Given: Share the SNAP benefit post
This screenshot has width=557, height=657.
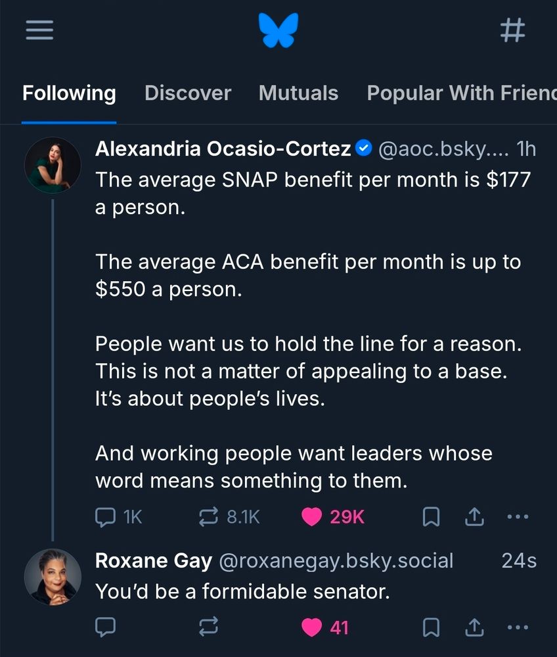Looking at the screenshot, I should pyautogui.click(x=474, y=516).
